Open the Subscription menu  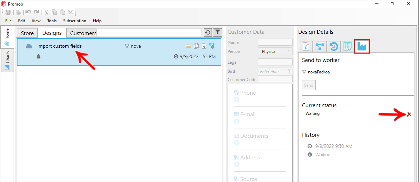click(75, 21)
